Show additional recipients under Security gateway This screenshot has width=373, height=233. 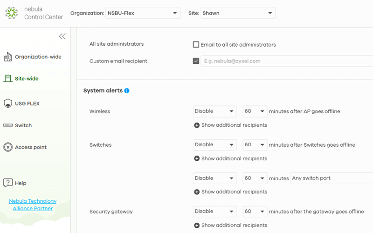click(230, 225)
